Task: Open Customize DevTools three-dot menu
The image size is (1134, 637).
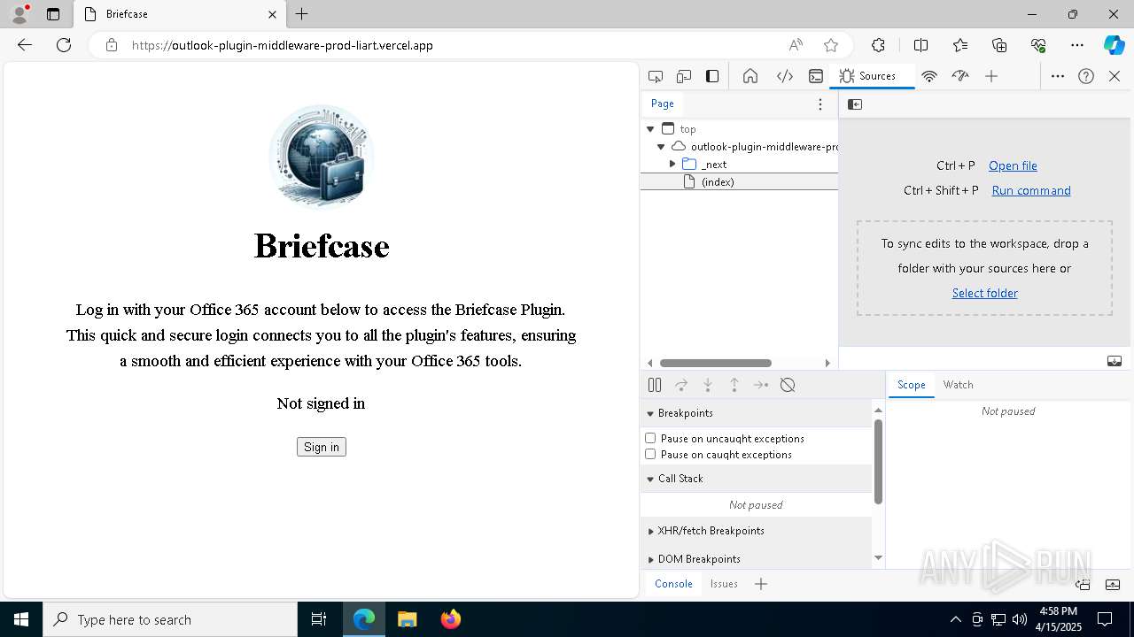Action: coord(1058,76)
